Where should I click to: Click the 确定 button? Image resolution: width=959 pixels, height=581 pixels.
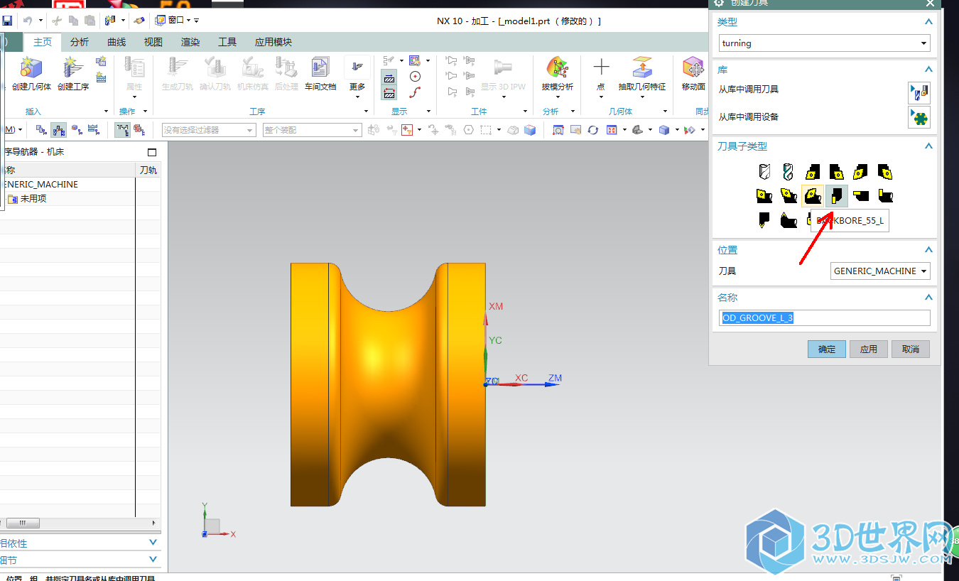click(x=827, y=349)
